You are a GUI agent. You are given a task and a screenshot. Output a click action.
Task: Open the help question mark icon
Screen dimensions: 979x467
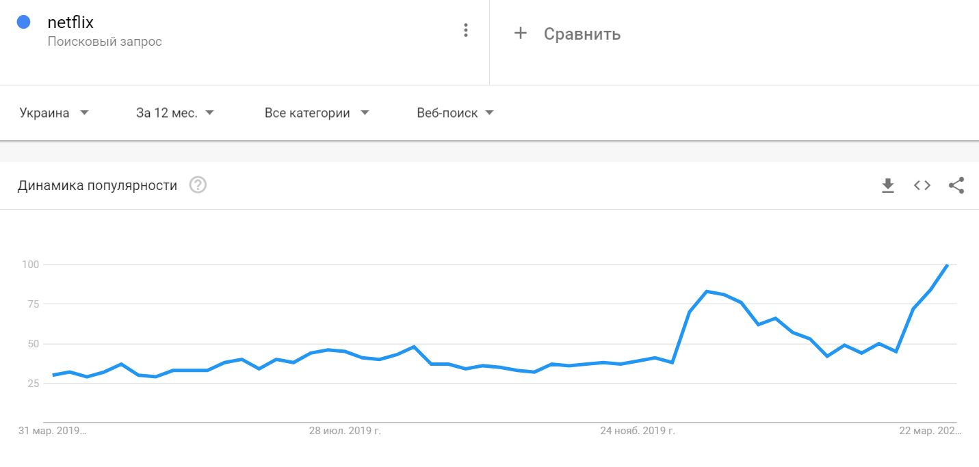[198, 185]
